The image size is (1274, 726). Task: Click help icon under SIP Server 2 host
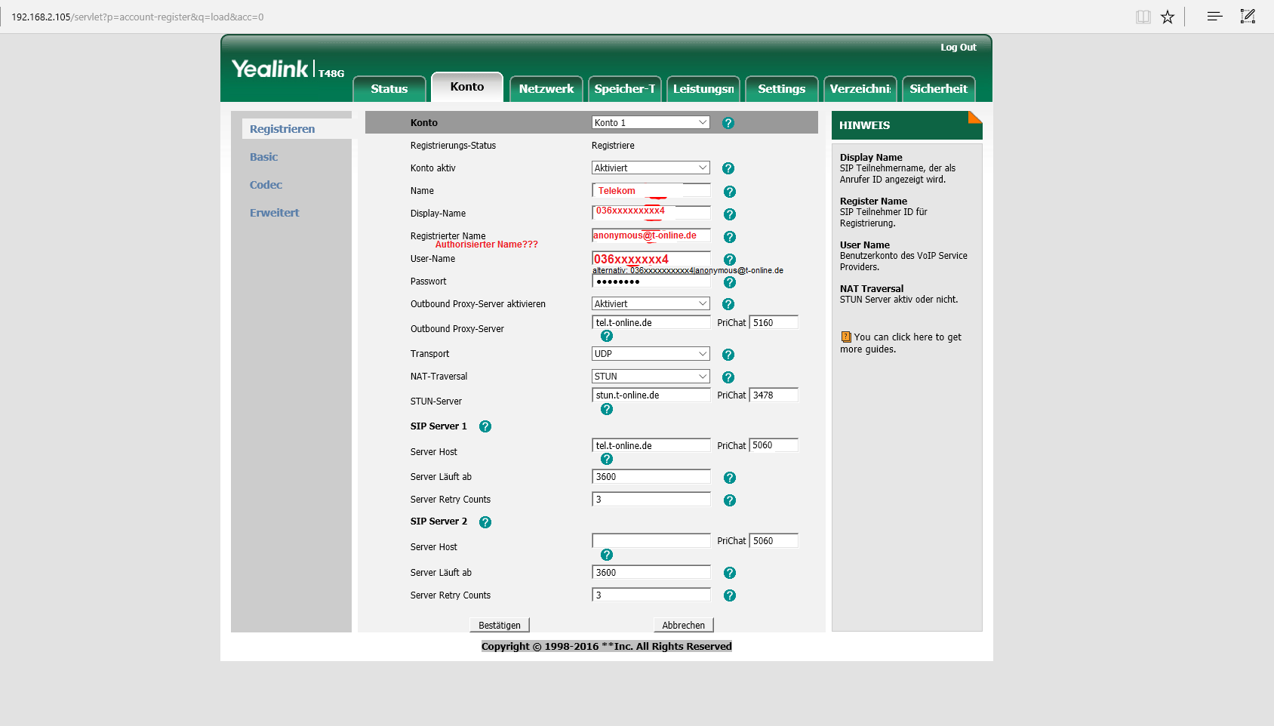(x=607, y=555)
